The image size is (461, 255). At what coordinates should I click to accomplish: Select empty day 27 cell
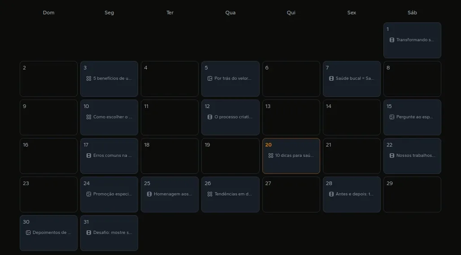[x=291, y=194]
